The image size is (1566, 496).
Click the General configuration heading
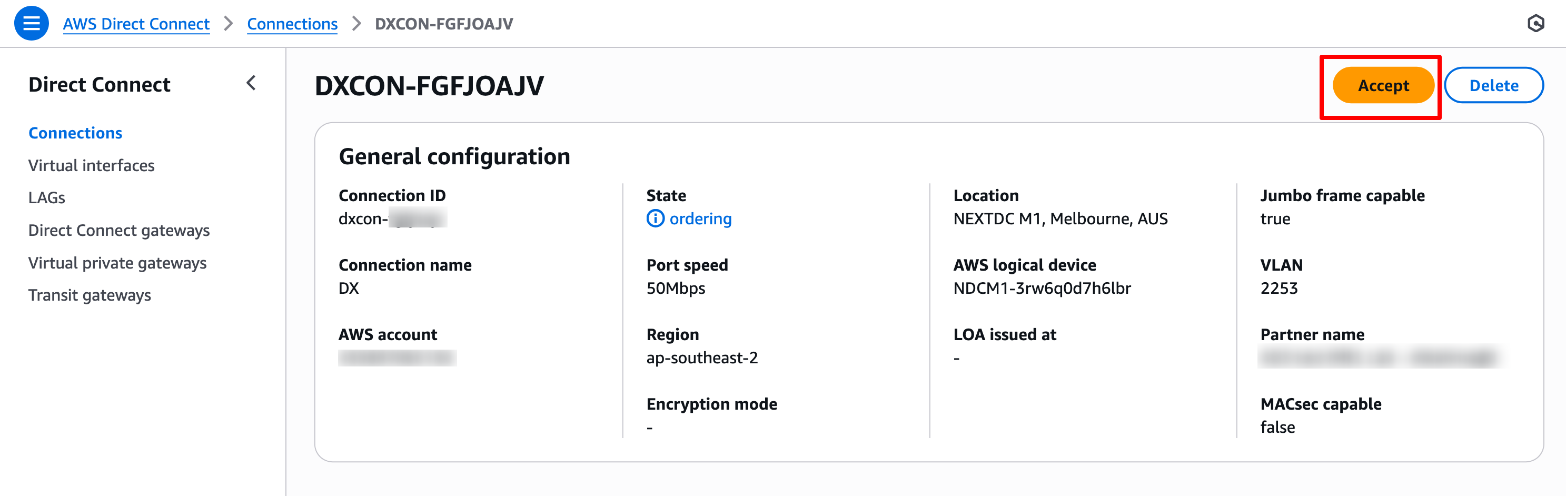coord(454,156)
